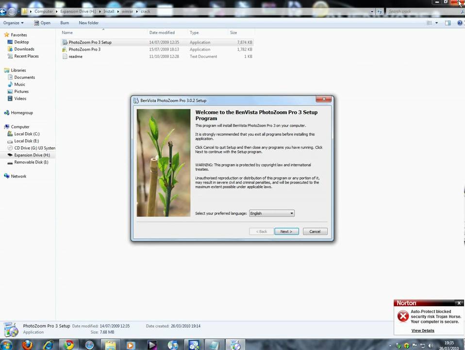Refresh the Explorer folder view
The width and height of the screenshot is (465, 350).
[380, 12]
